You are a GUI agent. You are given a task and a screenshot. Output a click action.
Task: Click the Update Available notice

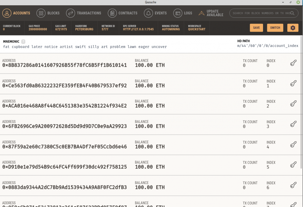coord(211,13)
